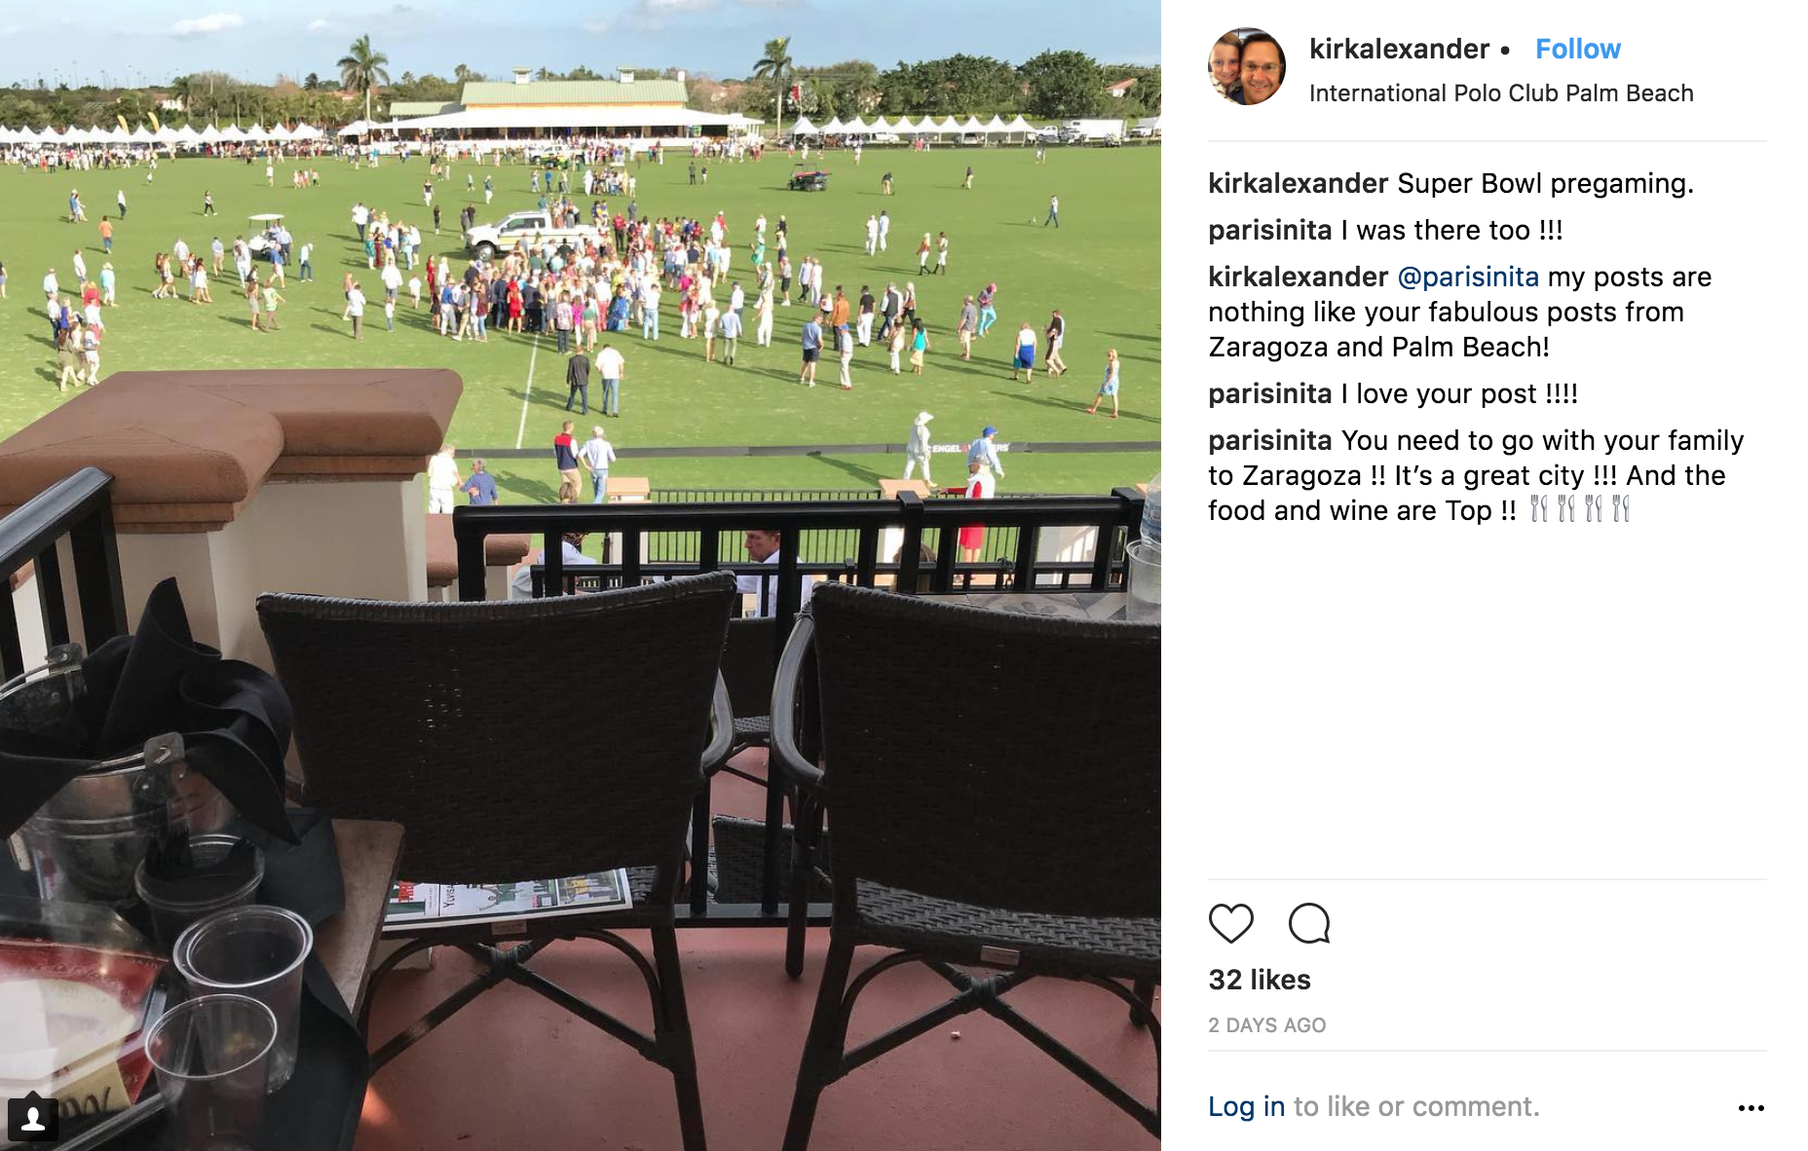Image resolution: width=1808 pixels, height=1151 pixels.
Task: Open the three-dot more options menu
Action: click(x=1751, y=1108)
